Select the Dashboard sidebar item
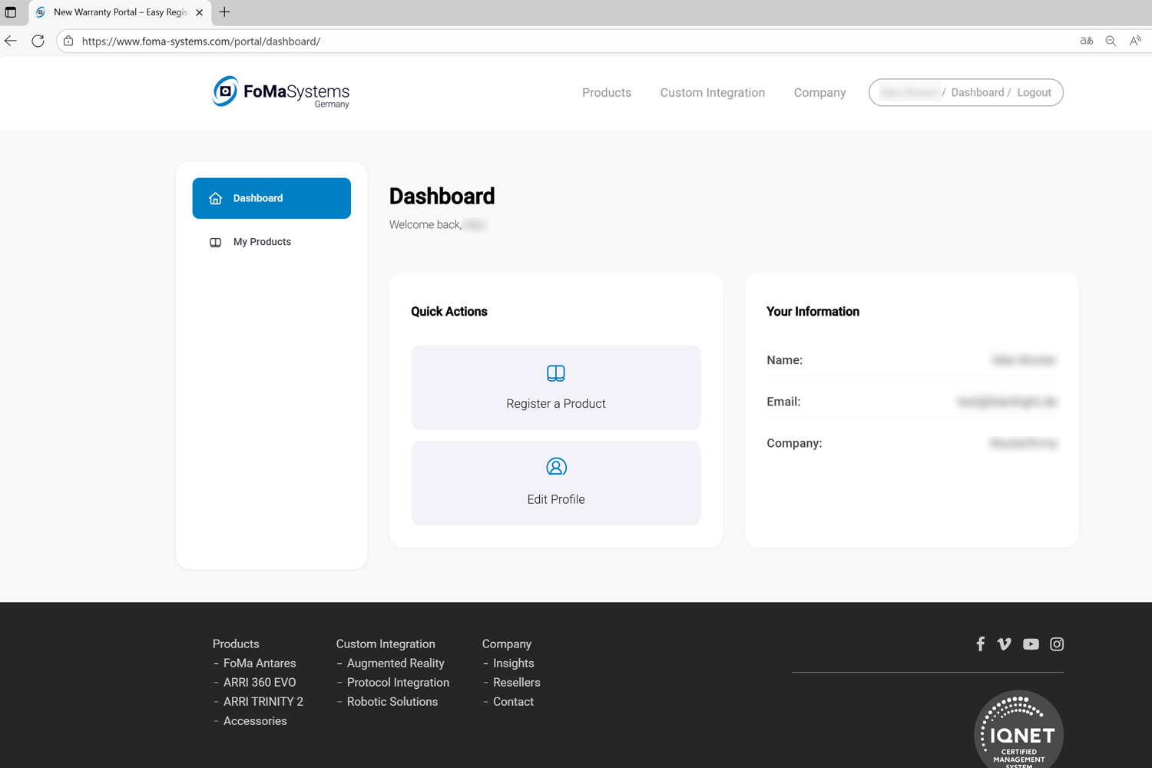The width and height of the screenshot is (1152, 768). (271, 198)
